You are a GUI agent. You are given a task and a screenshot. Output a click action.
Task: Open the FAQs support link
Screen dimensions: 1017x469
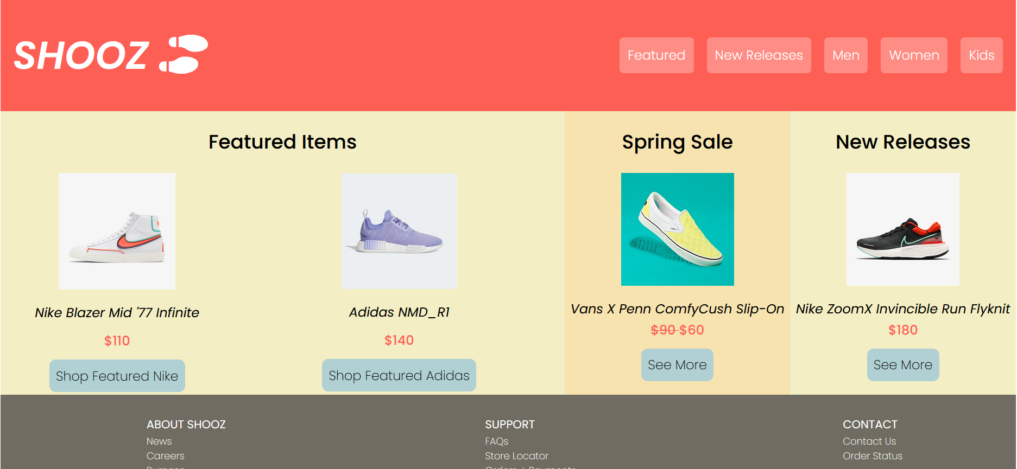pos(497,441)
